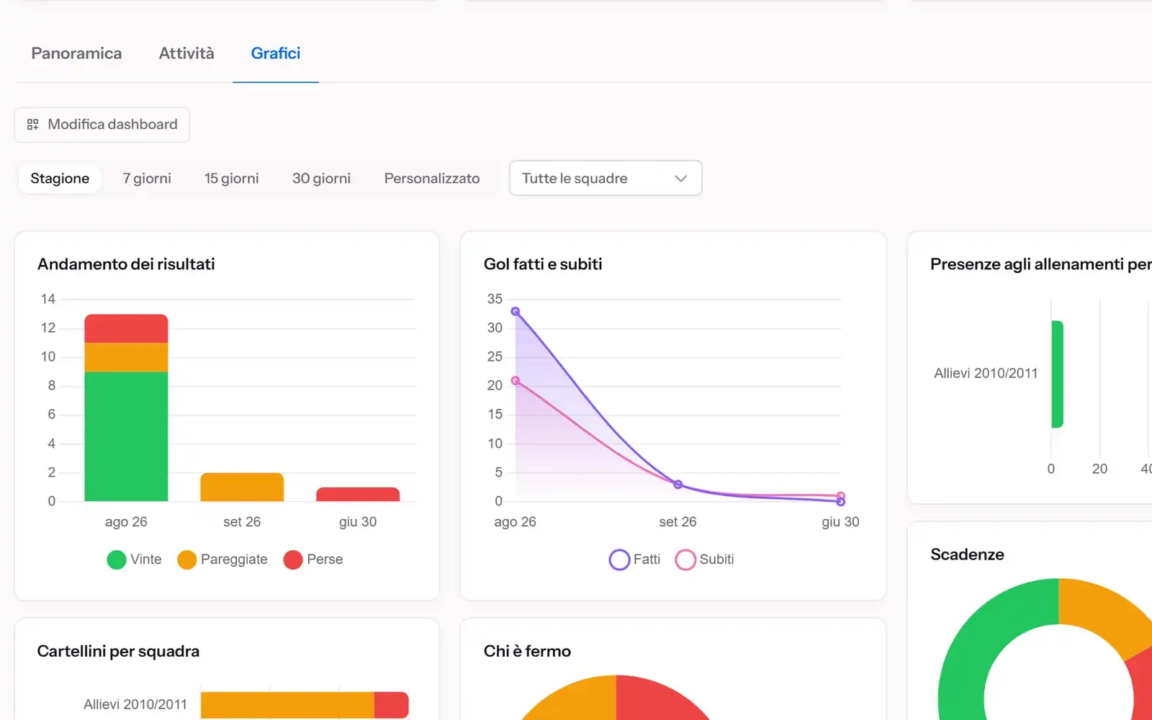Image resolution: width=1152 pixels, height=720 pixels.
Task: Click the orange Cartellini per squadra bar
Action: tap(287, 705)
